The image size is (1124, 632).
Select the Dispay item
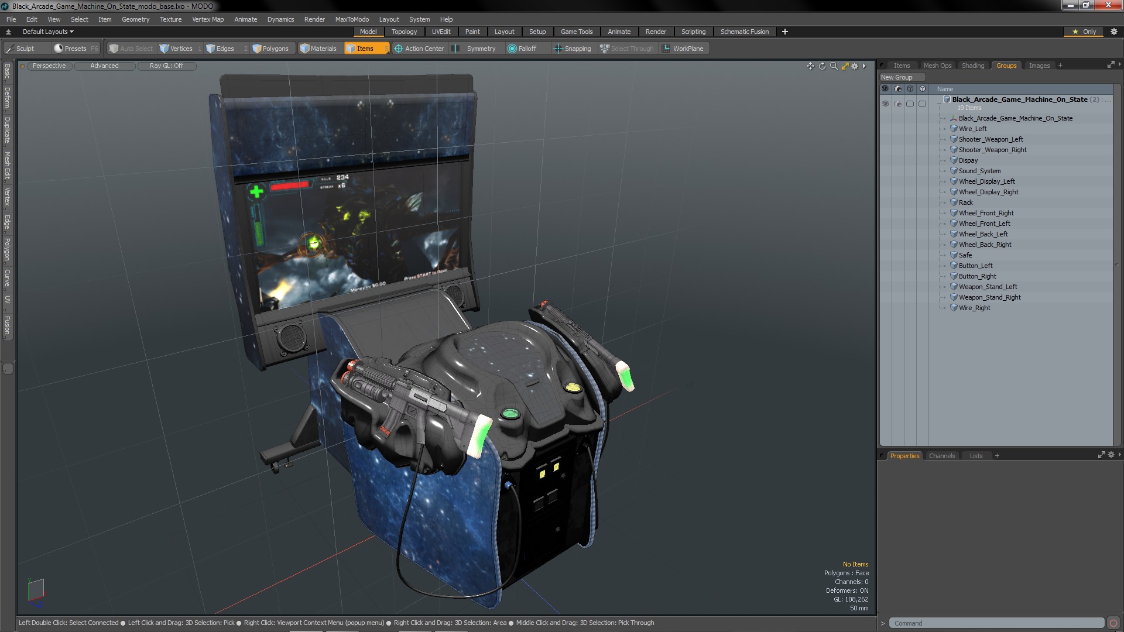click(968, 160)
